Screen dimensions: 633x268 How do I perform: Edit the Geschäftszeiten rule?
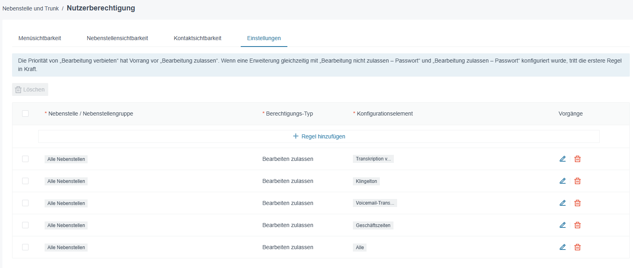point(563,225)
